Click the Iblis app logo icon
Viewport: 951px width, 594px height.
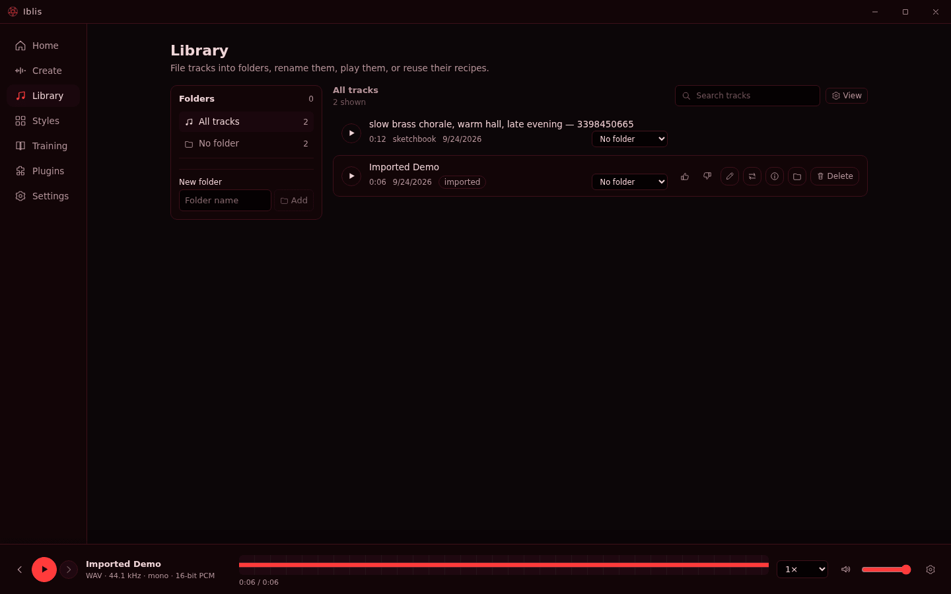[x=13, y=12]
